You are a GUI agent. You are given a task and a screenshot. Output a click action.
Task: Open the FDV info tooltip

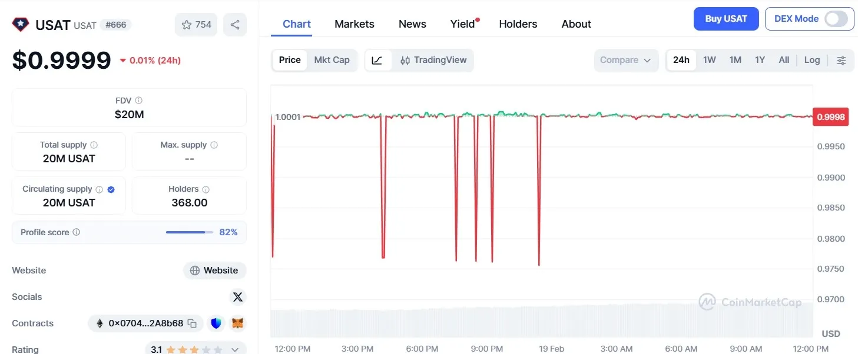coord(140,100)
